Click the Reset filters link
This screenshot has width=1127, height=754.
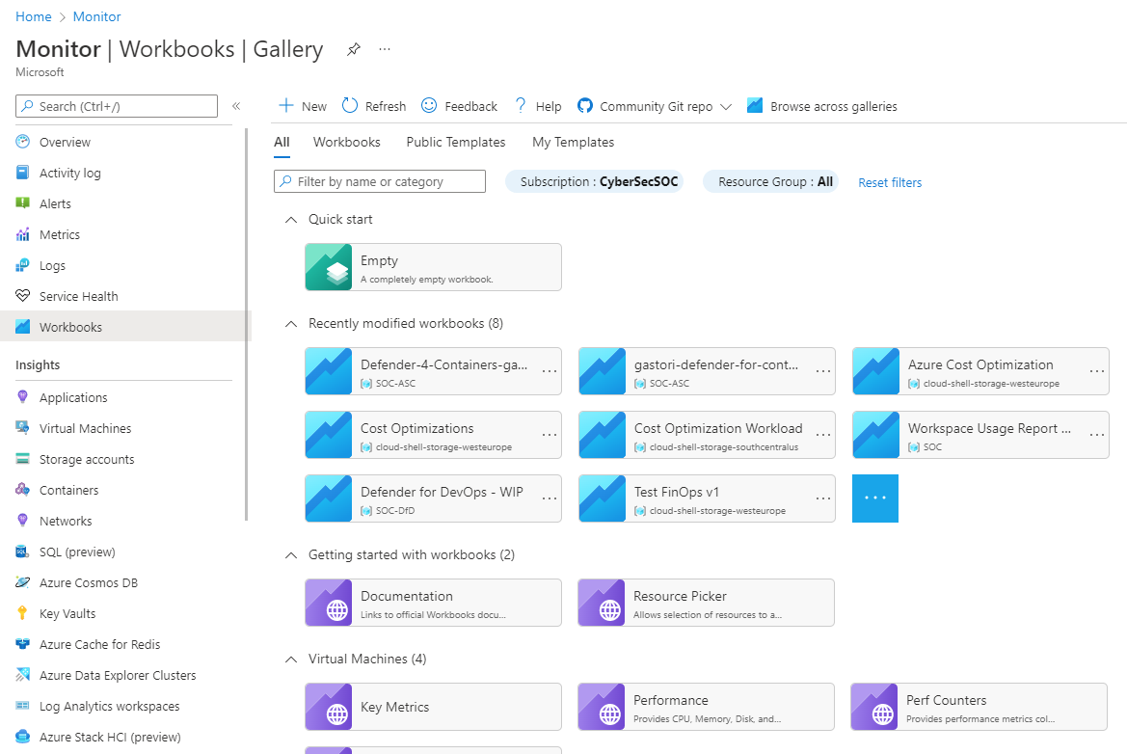tap(889, 182)
